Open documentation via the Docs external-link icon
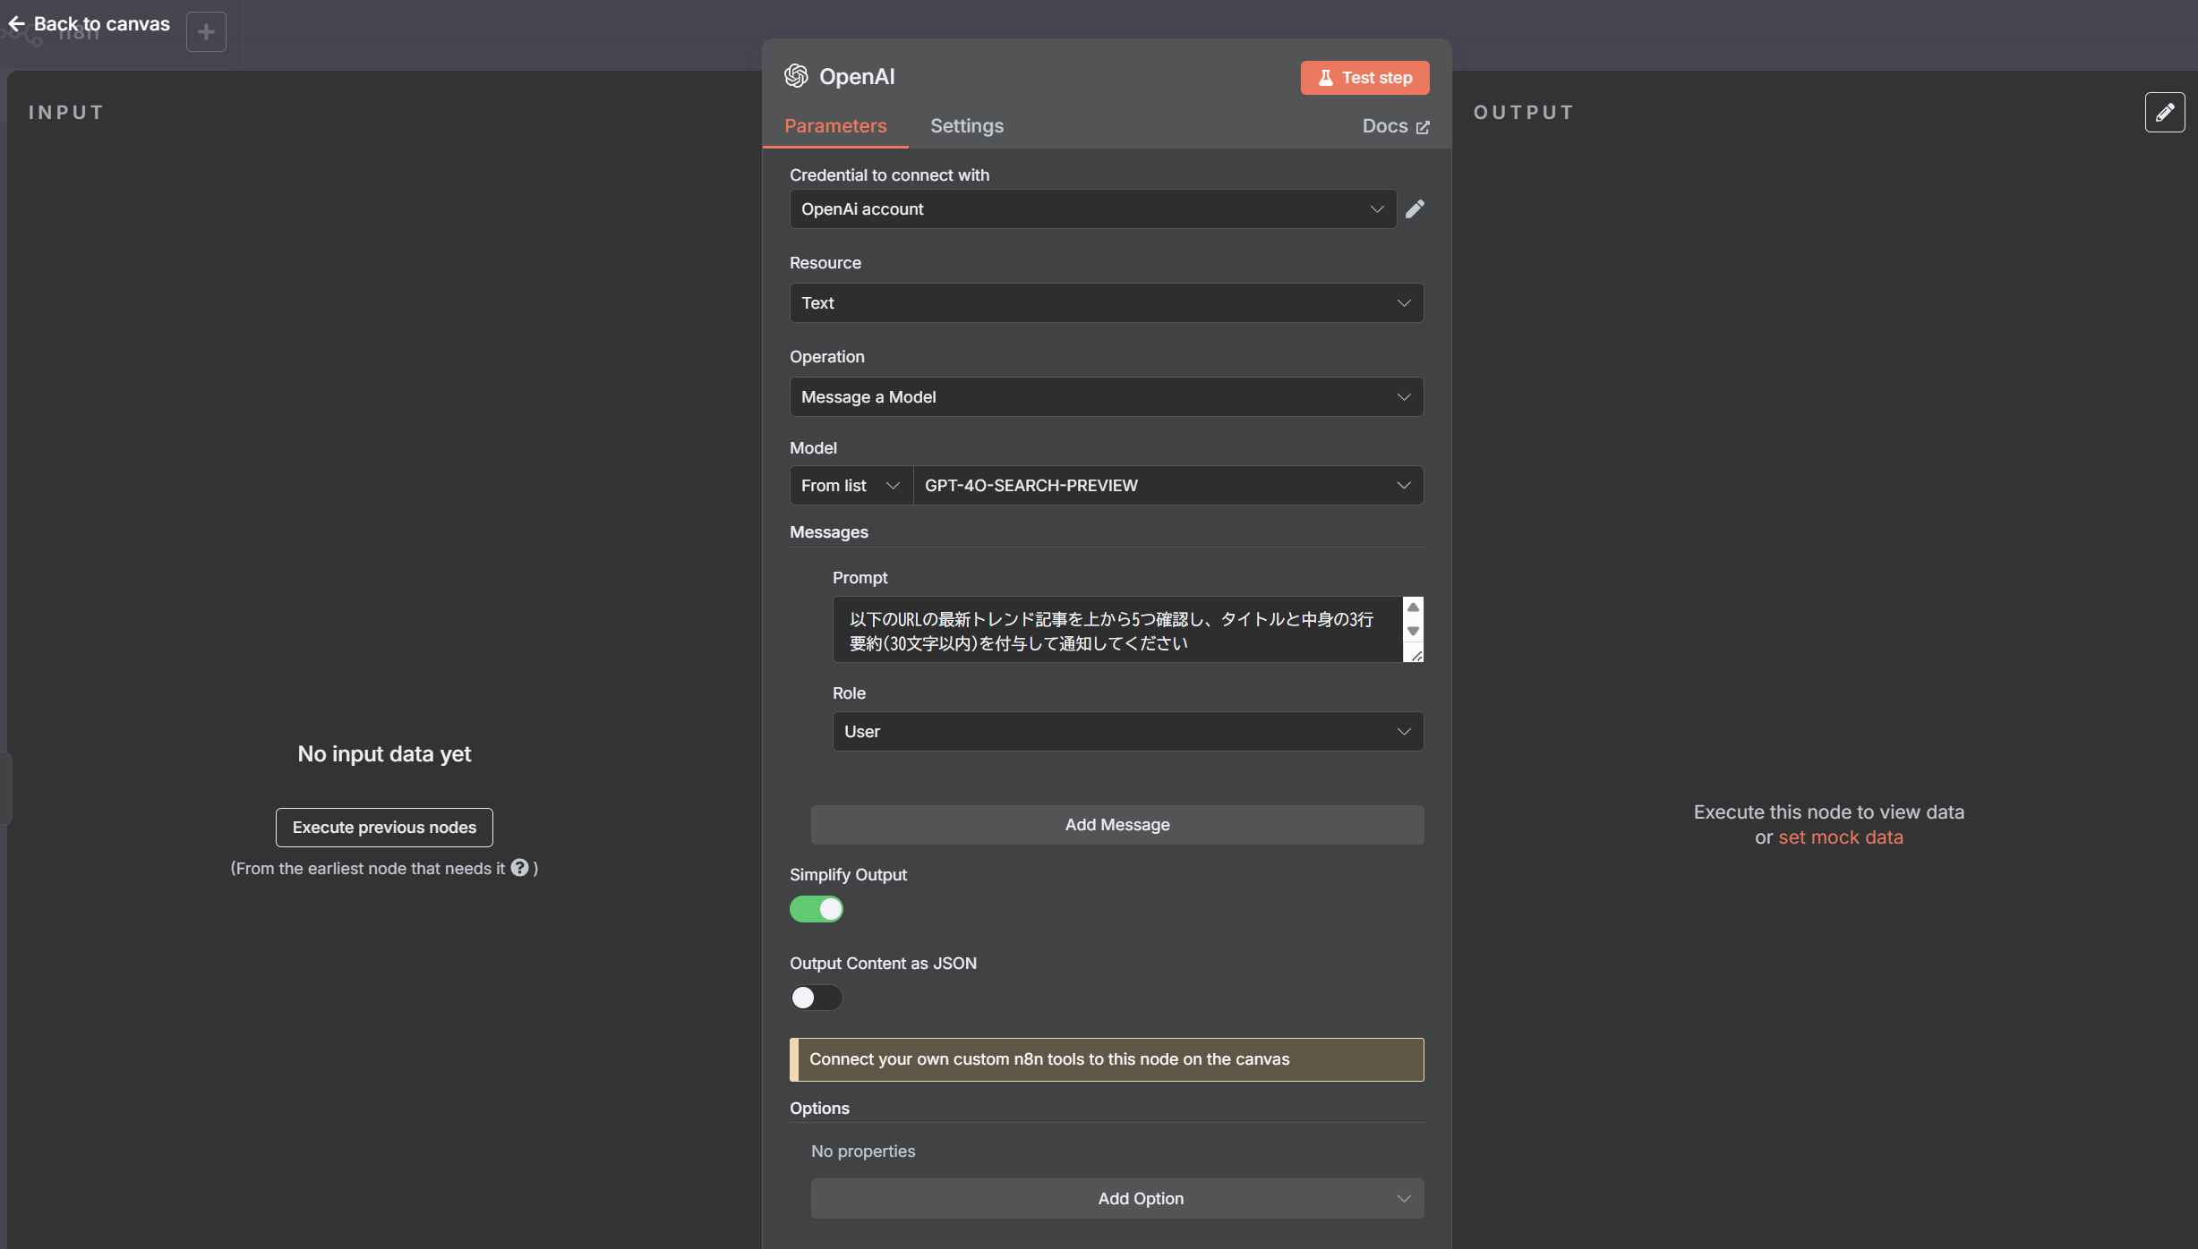This screenshot has width=2198, height=1249. 1424,127
